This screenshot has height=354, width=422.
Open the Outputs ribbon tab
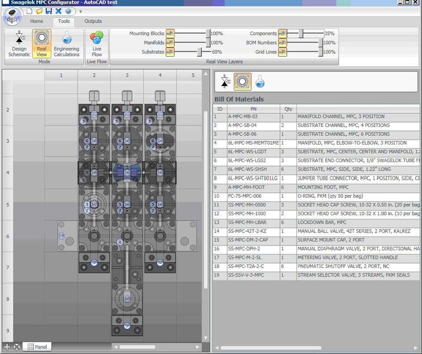coord(93,21)
